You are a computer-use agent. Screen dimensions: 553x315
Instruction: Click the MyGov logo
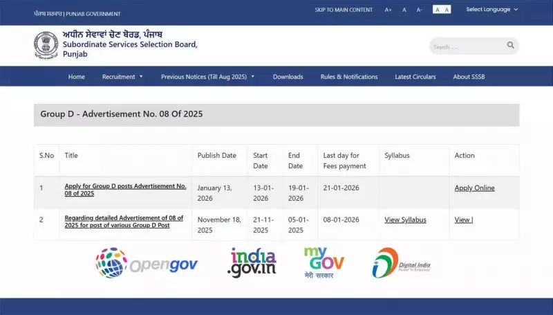coord(324,263)
